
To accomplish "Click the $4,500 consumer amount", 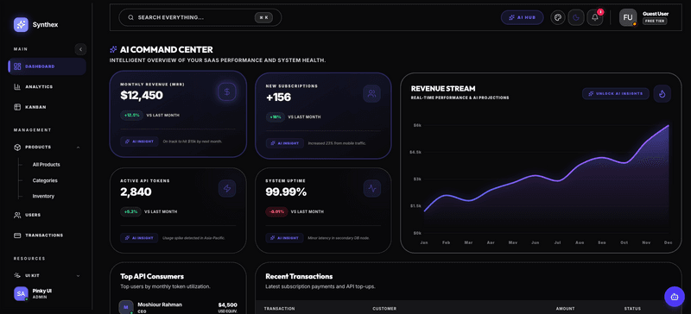I will point(227,305).
